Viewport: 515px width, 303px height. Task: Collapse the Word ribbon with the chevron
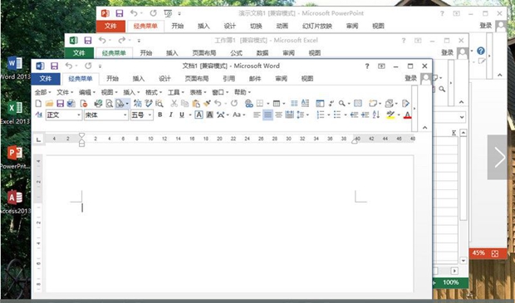click(424, 127)
